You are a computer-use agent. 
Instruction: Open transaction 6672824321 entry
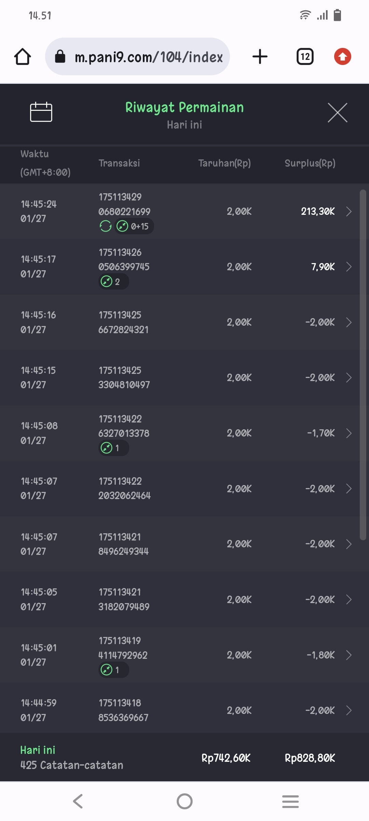pyautogui.click(x=123, y=329)
